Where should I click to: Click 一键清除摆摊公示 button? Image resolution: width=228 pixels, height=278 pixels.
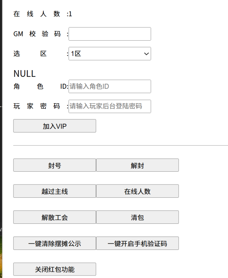pos(54,243)
